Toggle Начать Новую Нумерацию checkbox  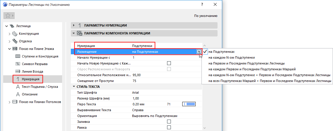coord(169,63)
